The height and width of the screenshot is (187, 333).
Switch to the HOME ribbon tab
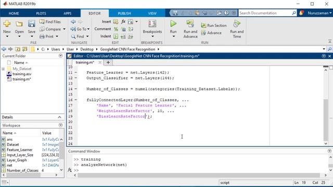(14, 14)
